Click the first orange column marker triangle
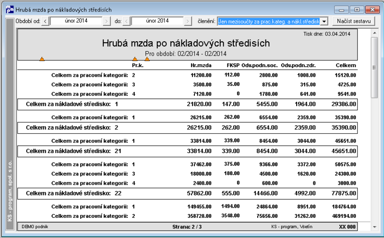Viewport: 384px width, 238px height. pyautogui.click(x=42, y=59)
